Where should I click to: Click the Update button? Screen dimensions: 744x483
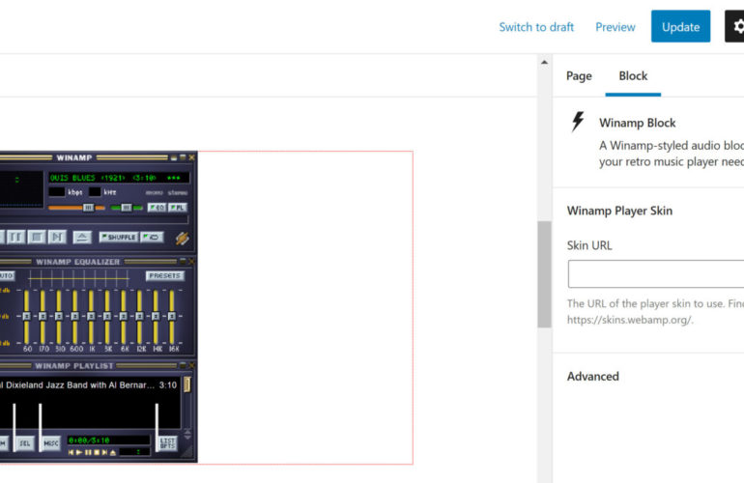pos(680,27)
